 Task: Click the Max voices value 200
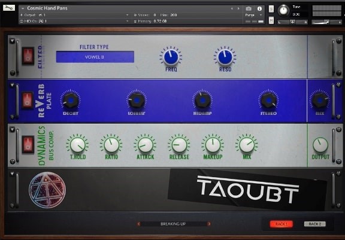pyautogui.click(x=174, y=15)
